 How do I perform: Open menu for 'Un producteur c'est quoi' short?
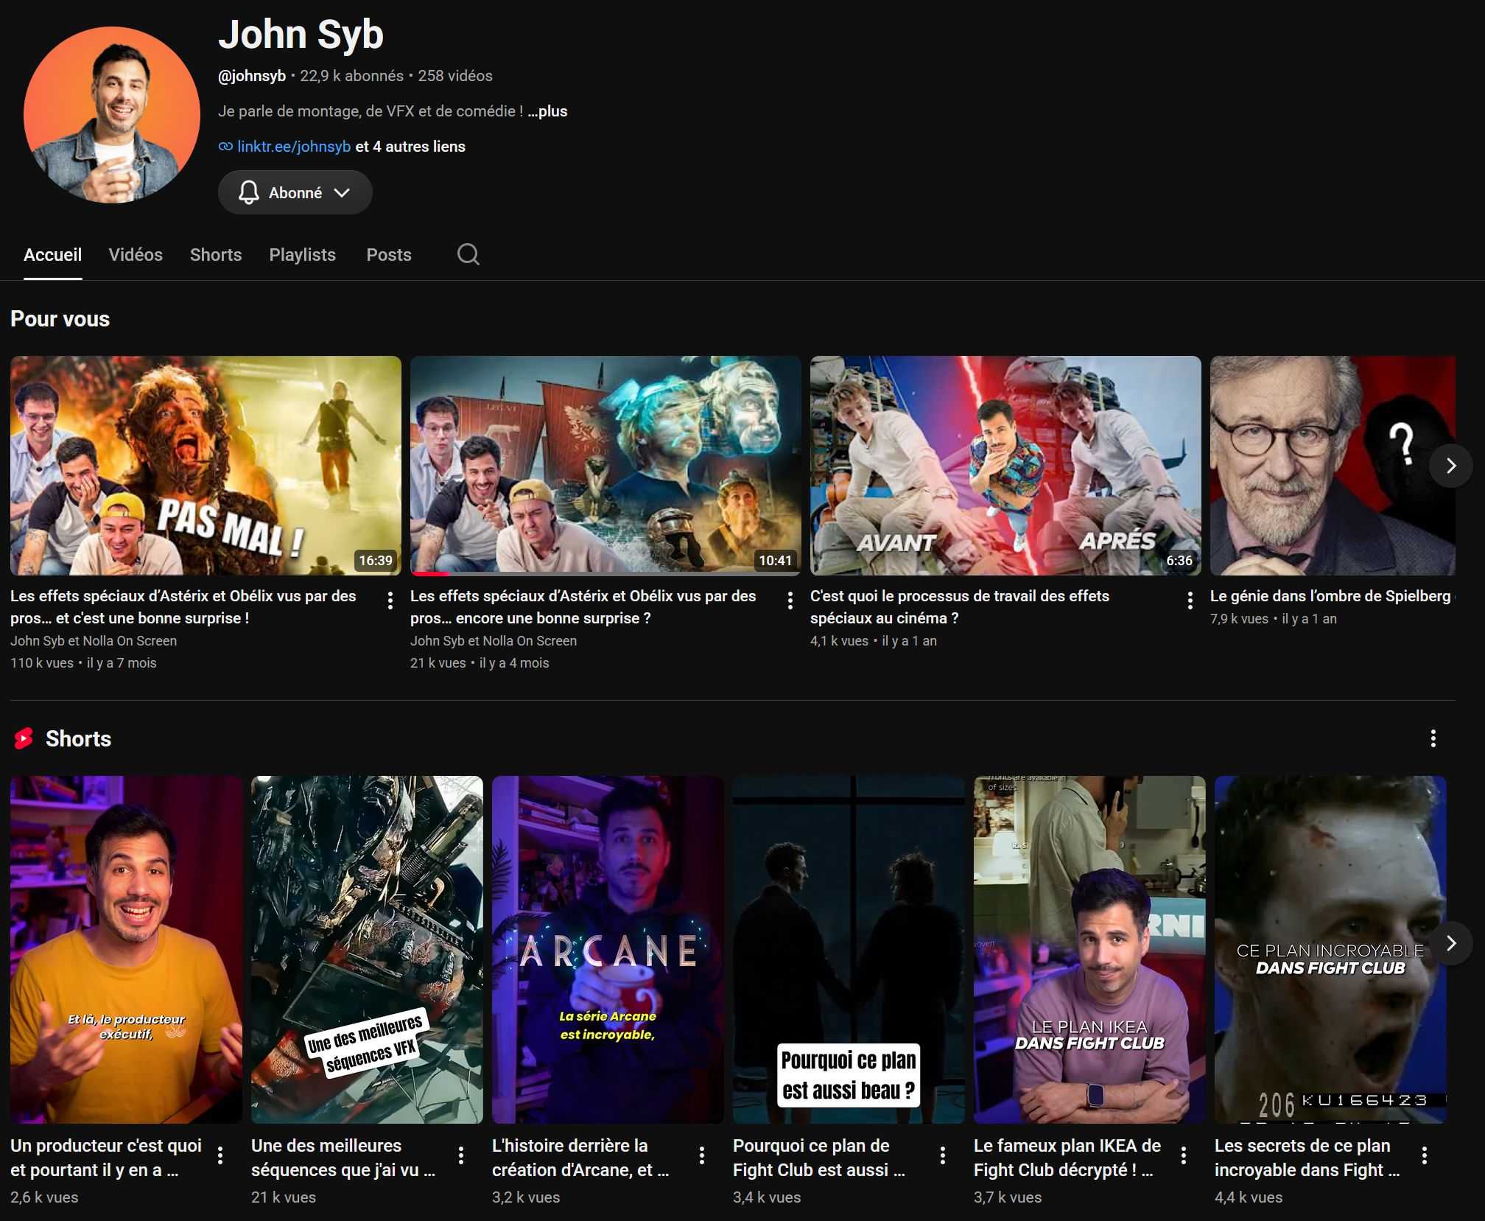pos(220,1155)
